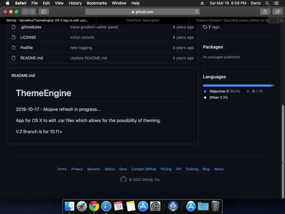This screenshot has height=214, width=285.
Task: Open Spotlight search magnifier icon
Action: (x=267, y=3)
